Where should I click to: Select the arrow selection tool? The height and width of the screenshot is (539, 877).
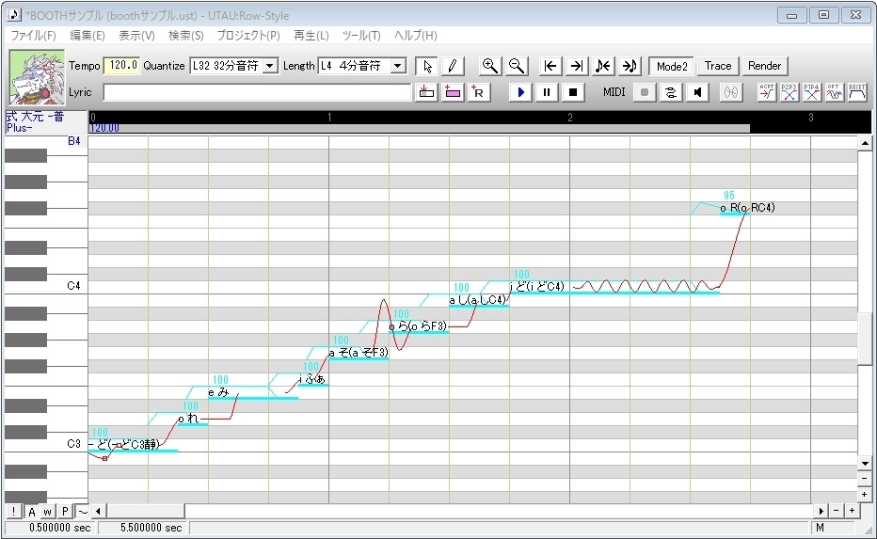tap(427, 66)
